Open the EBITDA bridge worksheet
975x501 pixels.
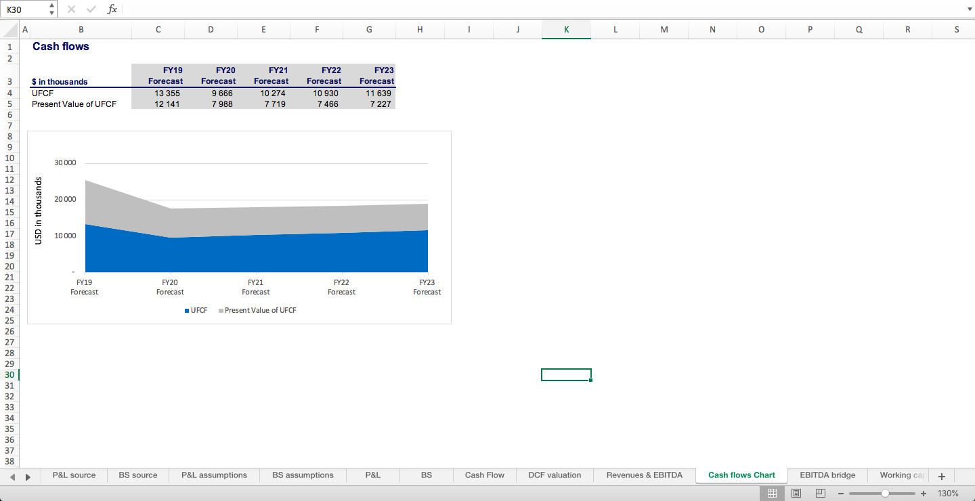(x=828, y=475)
